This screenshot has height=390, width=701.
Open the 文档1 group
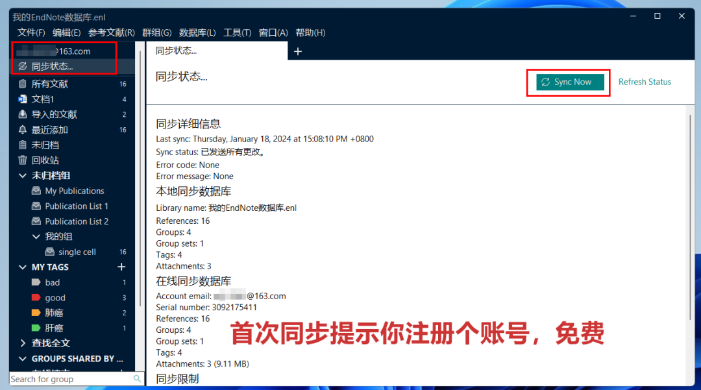click(x=72, y=99)
